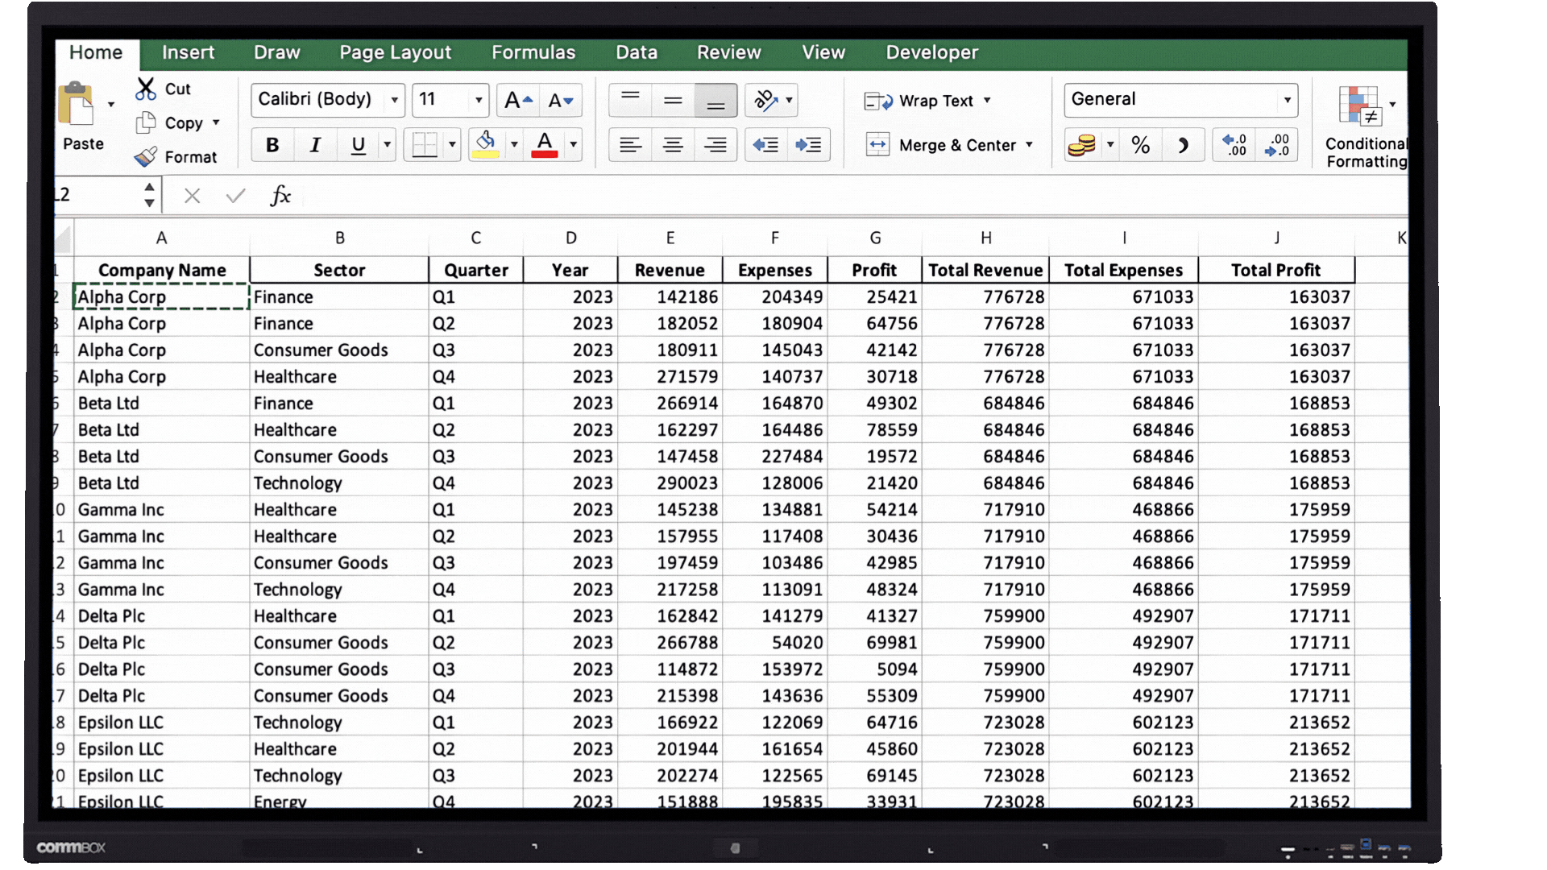Image resolution: width=1547 pixels, height=870 pixels.
Task: Switch to the Home tab
Action: click(96, 53)
